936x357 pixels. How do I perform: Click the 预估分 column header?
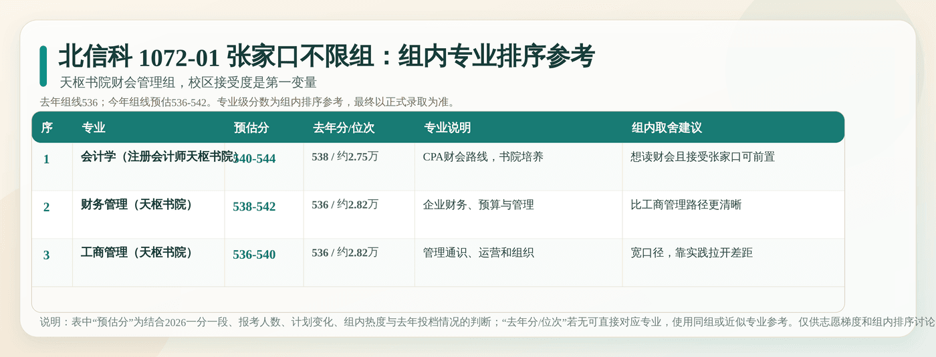251,128
